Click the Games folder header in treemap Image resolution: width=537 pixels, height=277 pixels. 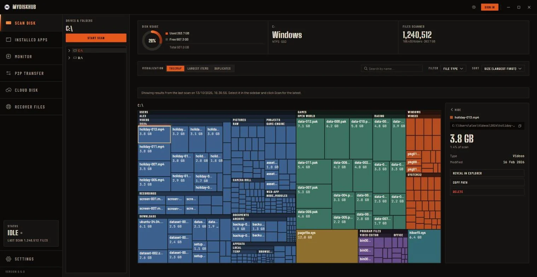pos(351,112)
